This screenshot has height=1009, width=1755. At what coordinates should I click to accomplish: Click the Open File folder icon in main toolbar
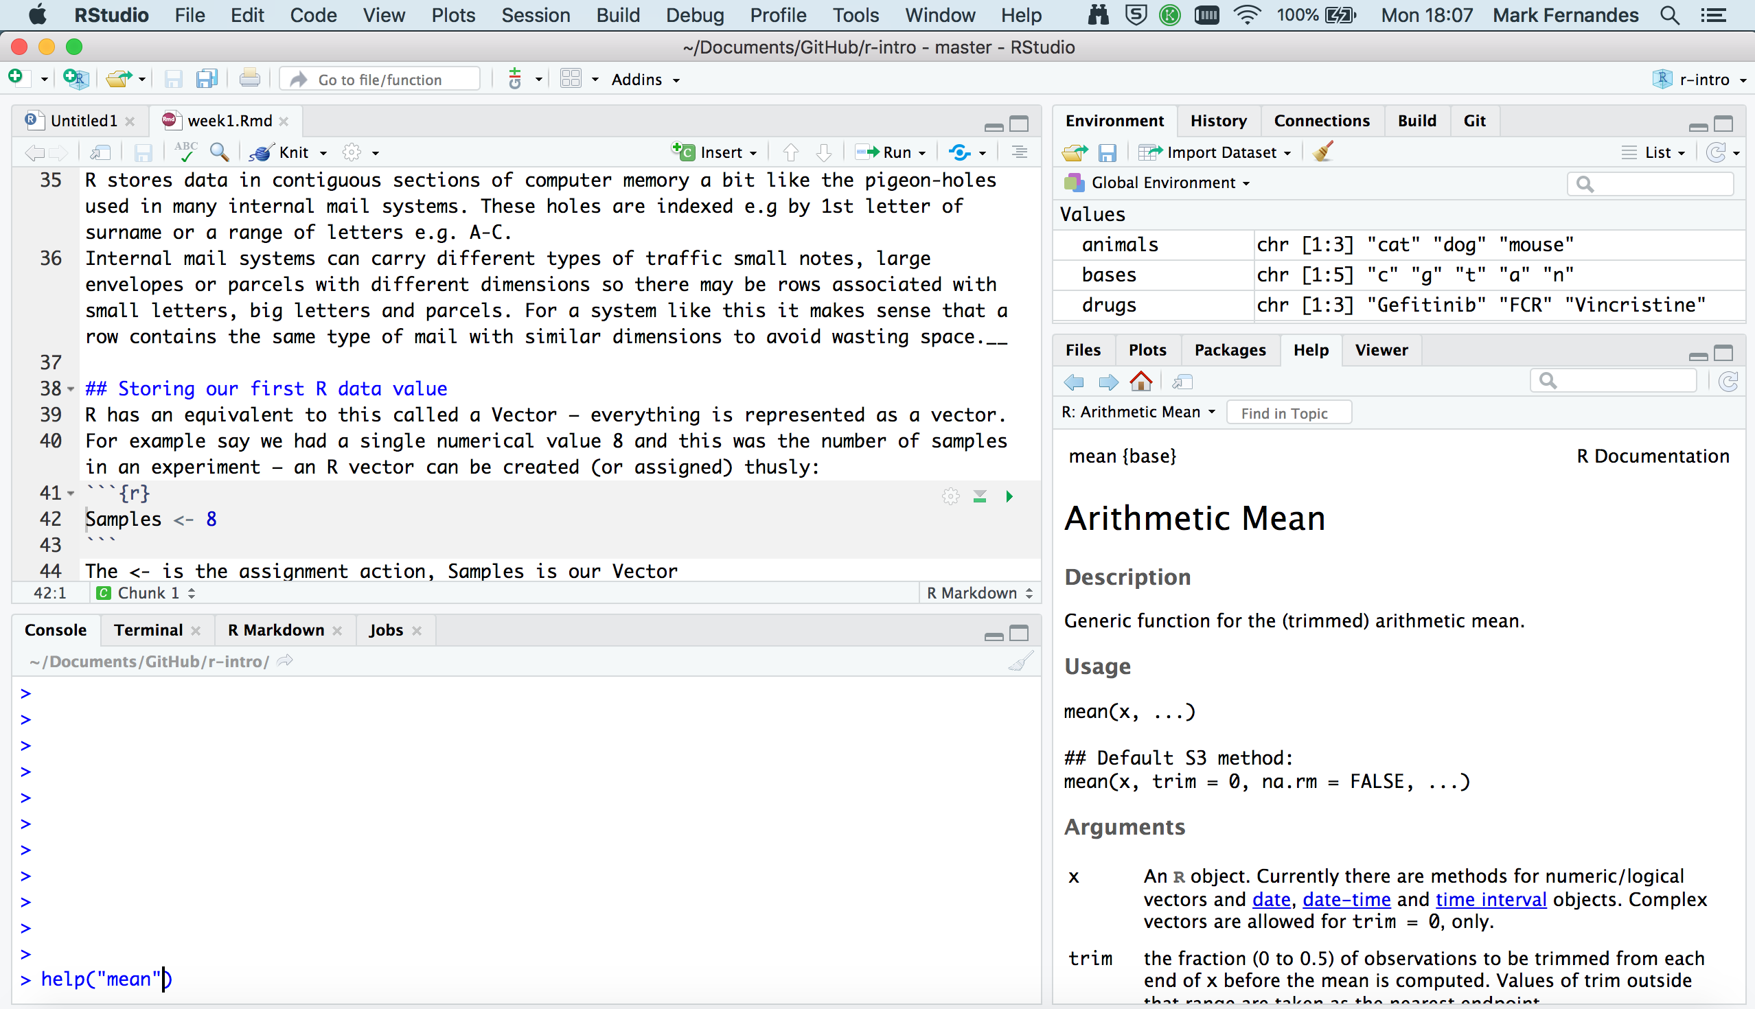(119, 78)
